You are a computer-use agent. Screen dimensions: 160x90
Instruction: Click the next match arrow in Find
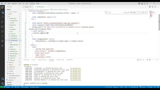(141, 12)
